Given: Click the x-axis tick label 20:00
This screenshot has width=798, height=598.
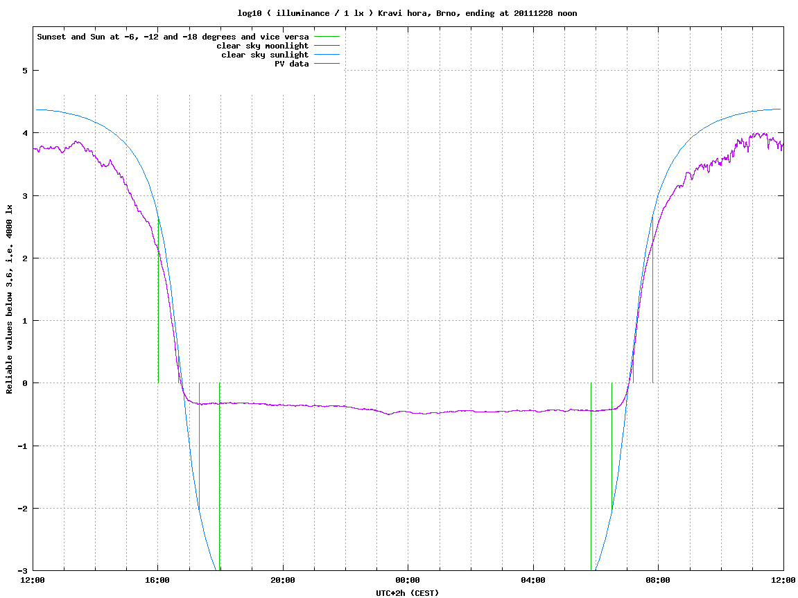Looking at the screenshot, I should (x=282, y=580).
